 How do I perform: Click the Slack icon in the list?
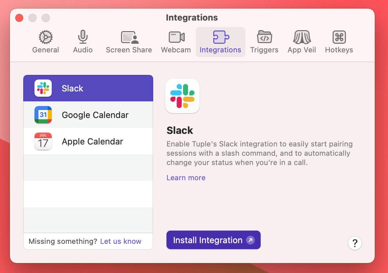coord(43,88)
